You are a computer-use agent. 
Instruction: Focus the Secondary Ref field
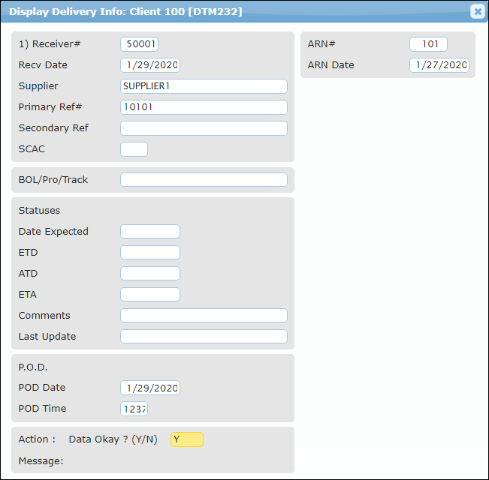204,128
